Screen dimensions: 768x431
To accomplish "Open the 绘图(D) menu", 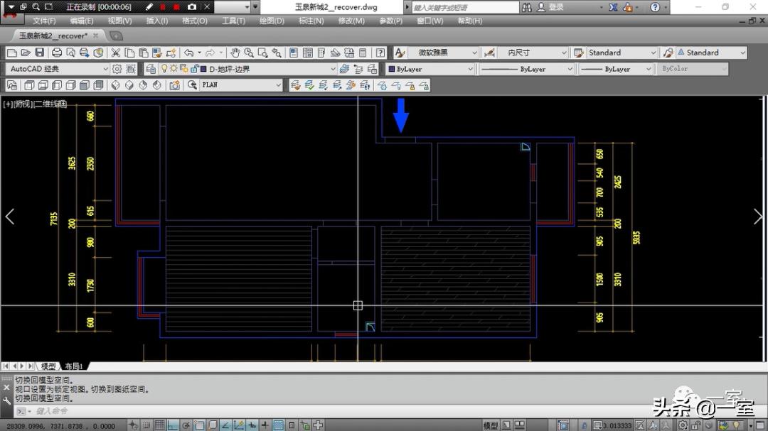I will pos(272,21).
